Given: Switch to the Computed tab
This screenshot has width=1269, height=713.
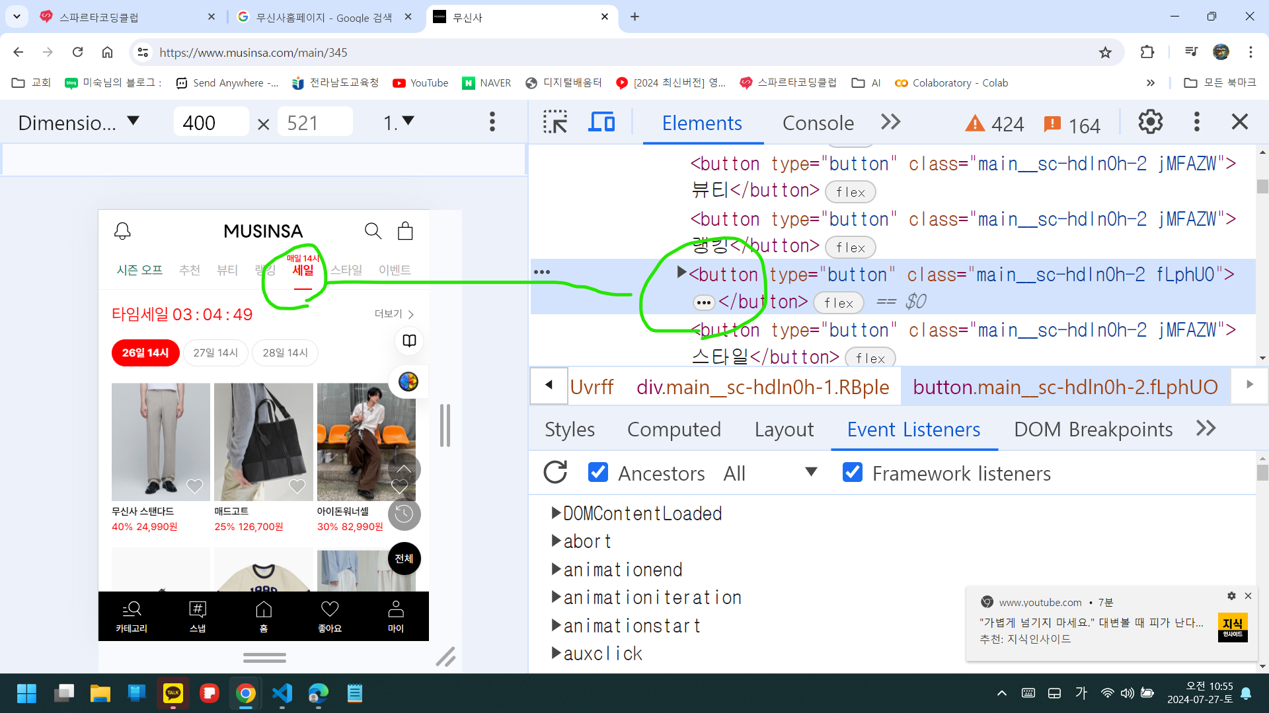Looking at the screenshot, I should (x=673, y=429).
